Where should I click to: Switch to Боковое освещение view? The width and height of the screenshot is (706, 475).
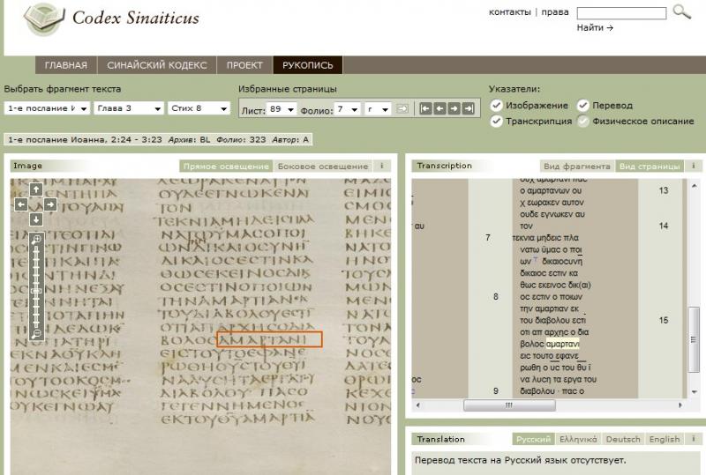(x=322, y=166)
